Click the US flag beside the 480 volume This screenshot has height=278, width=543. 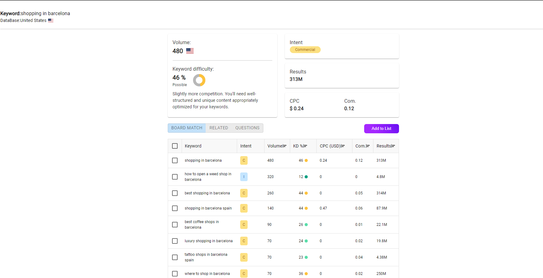click(190, 51)
